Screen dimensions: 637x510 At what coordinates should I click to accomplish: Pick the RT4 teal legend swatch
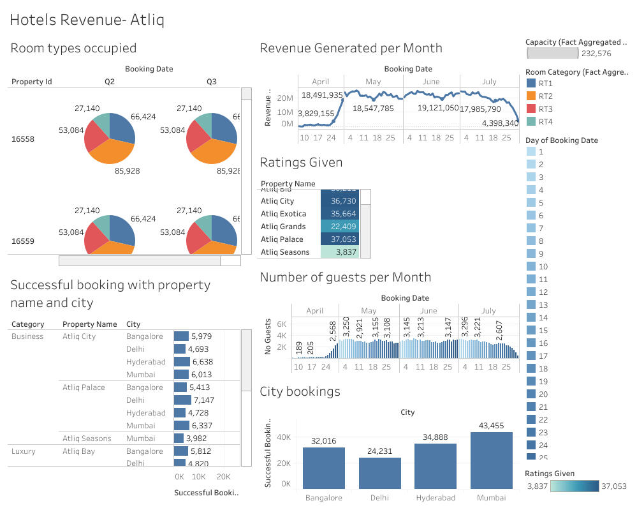531,122
